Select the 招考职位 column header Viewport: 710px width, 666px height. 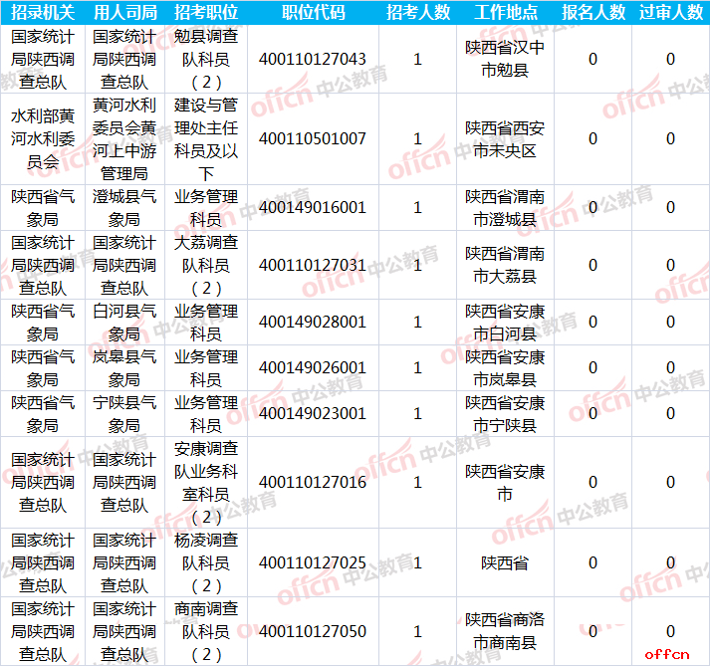pos(205,13)
